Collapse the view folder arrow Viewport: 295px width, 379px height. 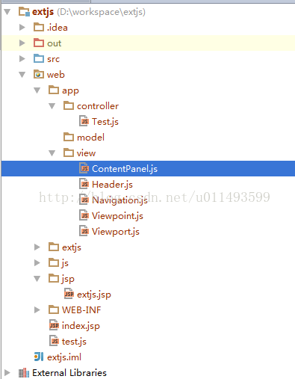click(x=52, y=153)
